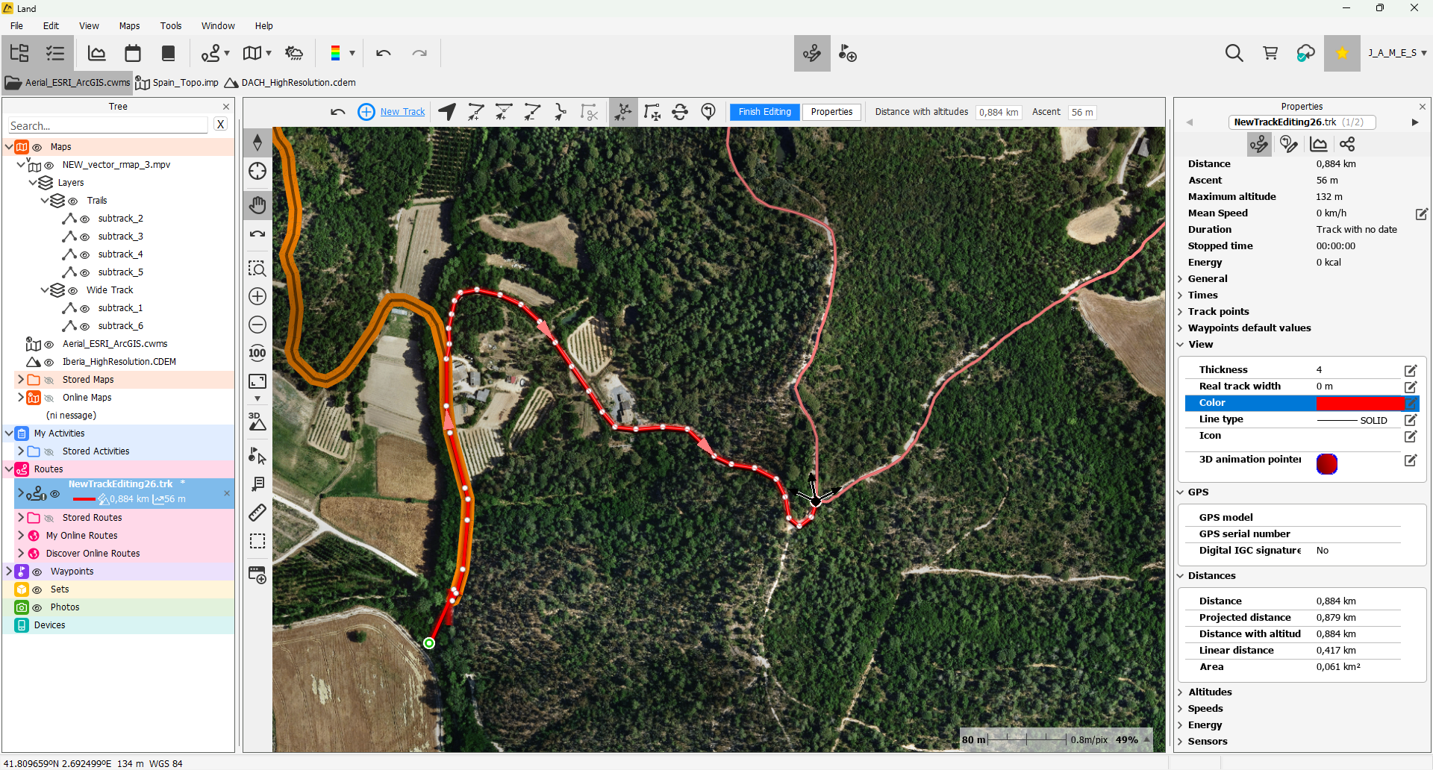Open the Maps menu
Screen dimensions: 1433x770
[x=129, y=25]
